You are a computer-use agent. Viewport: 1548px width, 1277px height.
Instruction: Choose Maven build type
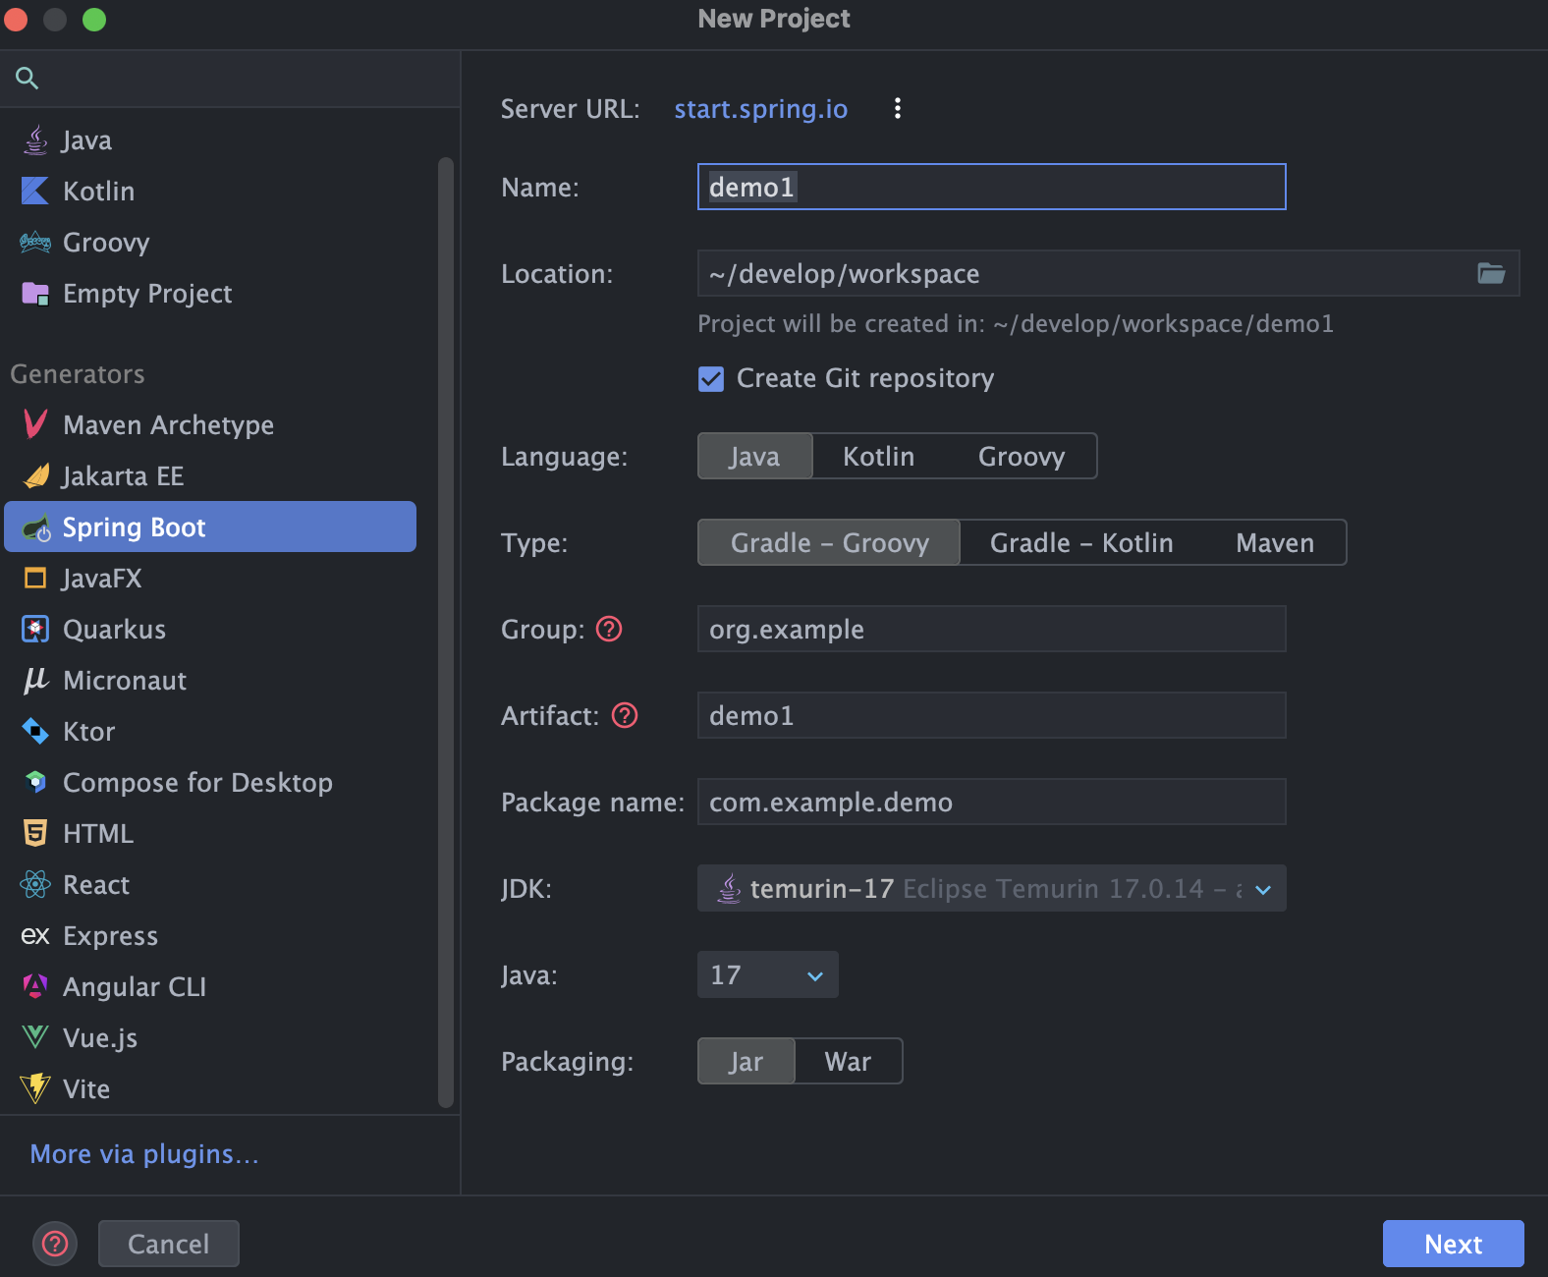click(1275, 542)
